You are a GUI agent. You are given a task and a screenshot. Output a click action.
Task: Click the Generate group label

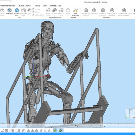(73, 18)
